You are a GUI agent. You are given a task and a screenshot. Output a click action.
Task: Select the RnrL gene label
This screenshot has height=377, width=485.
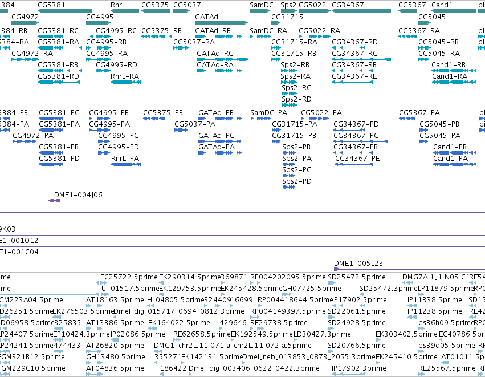click(118, 5)
